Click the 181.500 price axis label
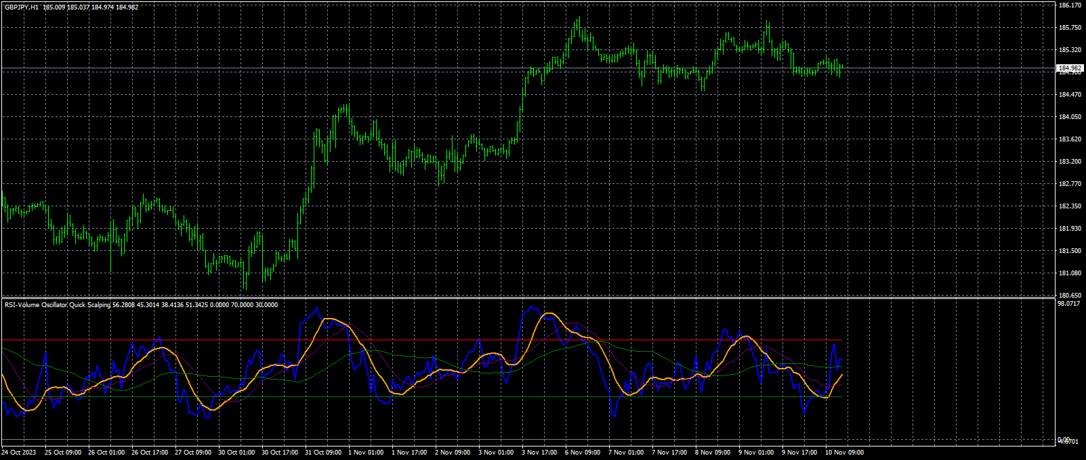This screenshot has height=460, width=1086. click(1070, 251)
